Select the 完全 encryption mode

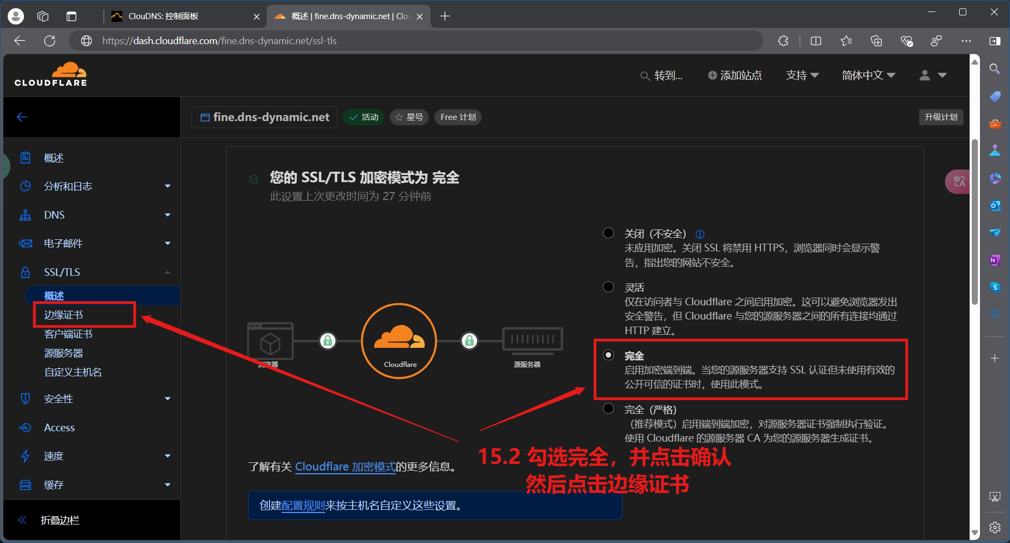[x=608, y=355]
